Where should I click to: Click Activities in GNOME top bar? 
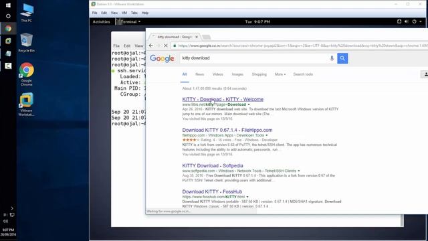101,21
